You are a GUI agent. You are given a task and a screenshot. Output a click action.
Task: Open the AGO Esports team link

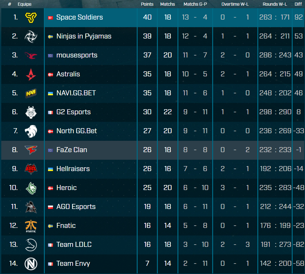[x=76, y=206]
